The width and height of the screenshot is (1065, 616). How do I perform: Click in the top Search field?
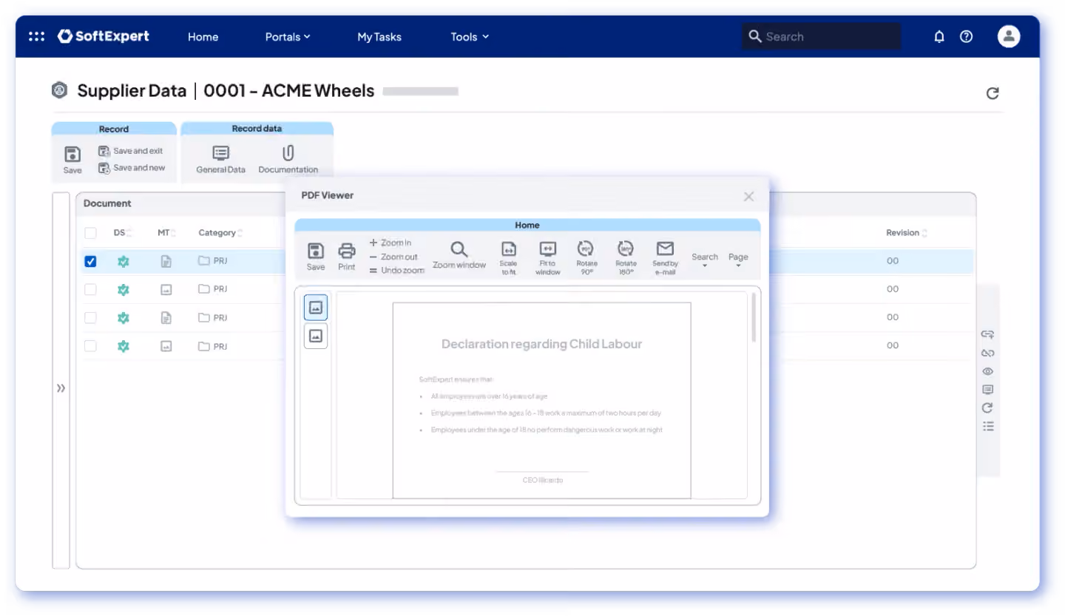tap(822, 36)
